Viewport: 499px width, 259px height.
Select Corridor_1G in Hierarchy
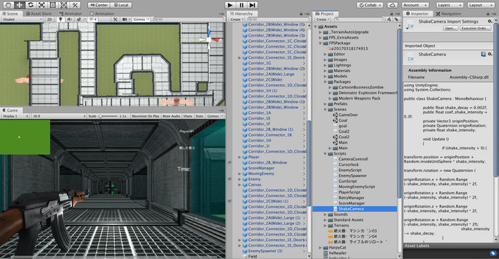(x=260, y=63)
